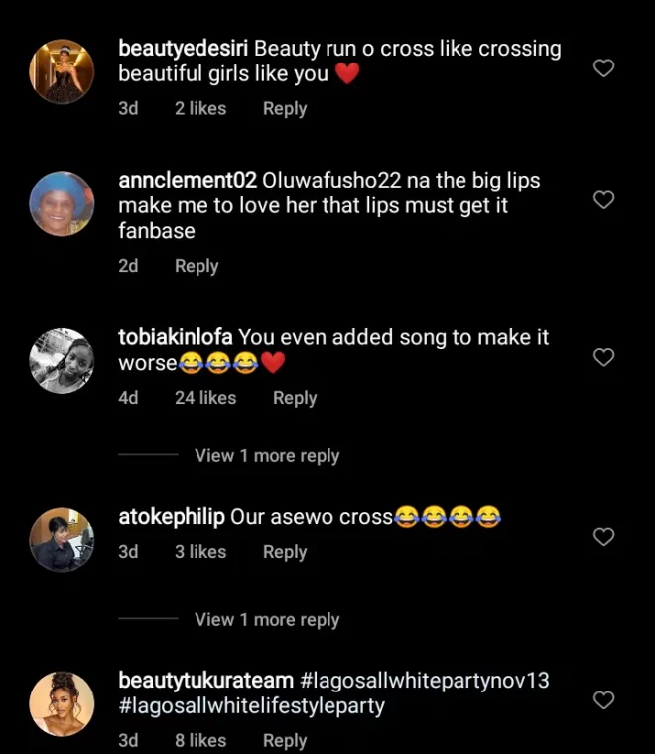Open the #lagosallwhitepartynov13 hashtag
655x754 pixels.
(x=424, y=682)
